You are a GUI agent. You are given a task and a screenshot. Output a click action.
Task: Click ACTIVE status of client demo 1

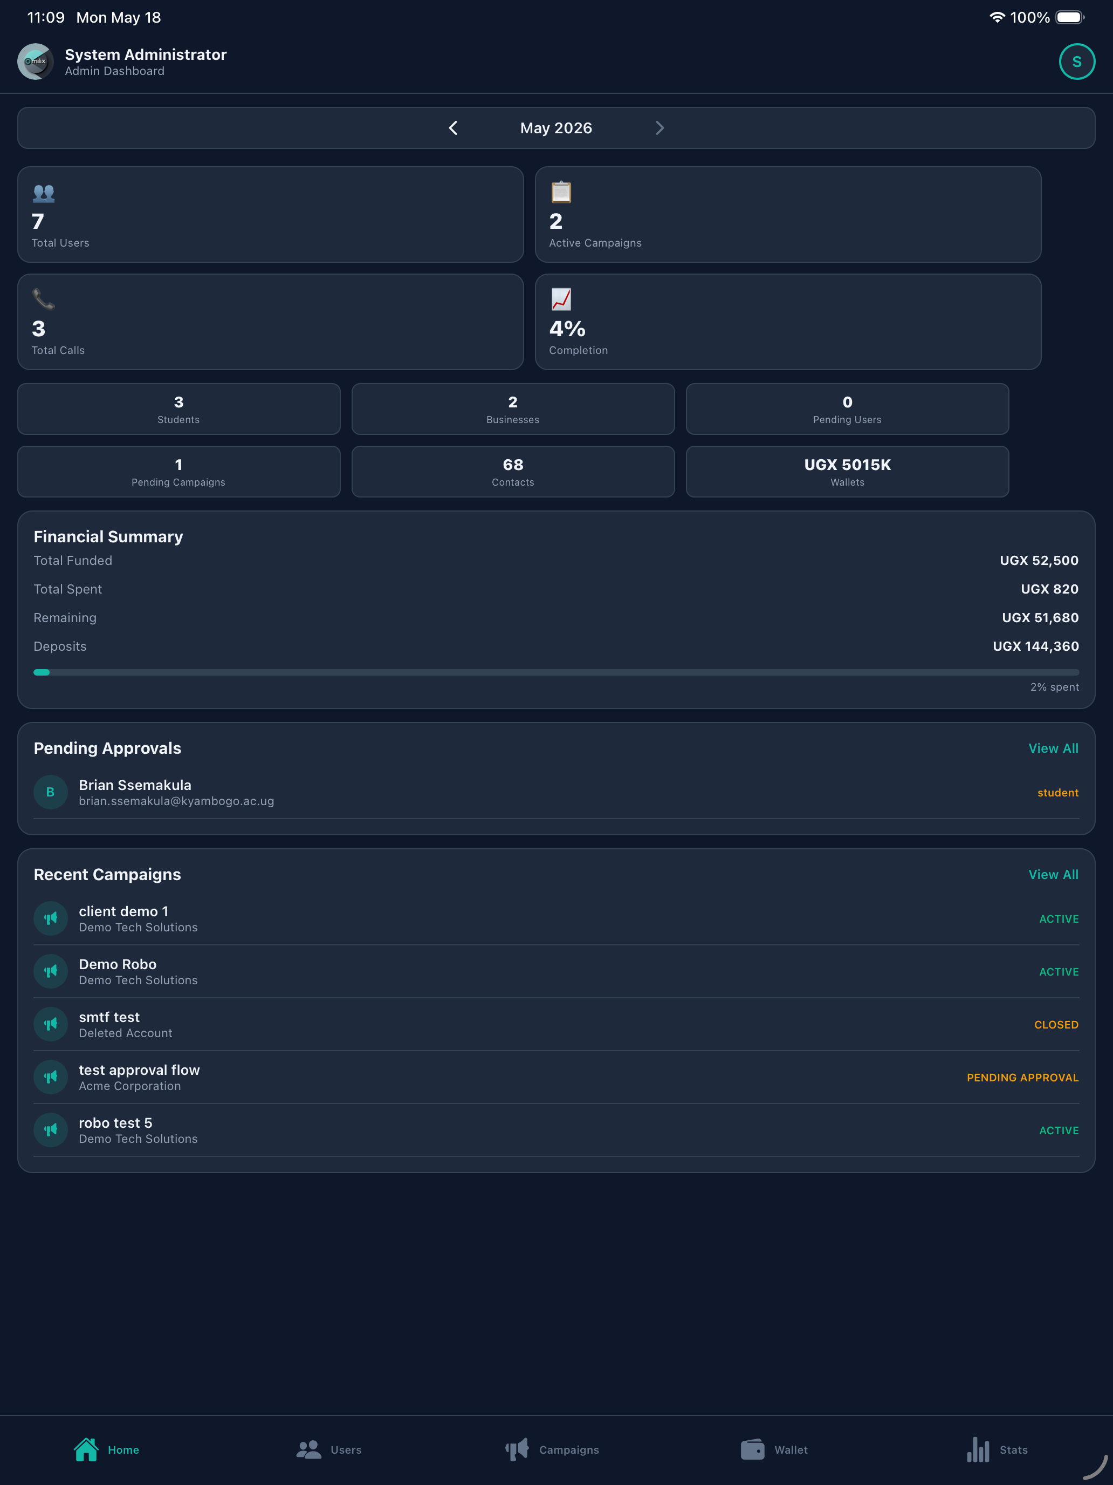tap(1059, 919)
